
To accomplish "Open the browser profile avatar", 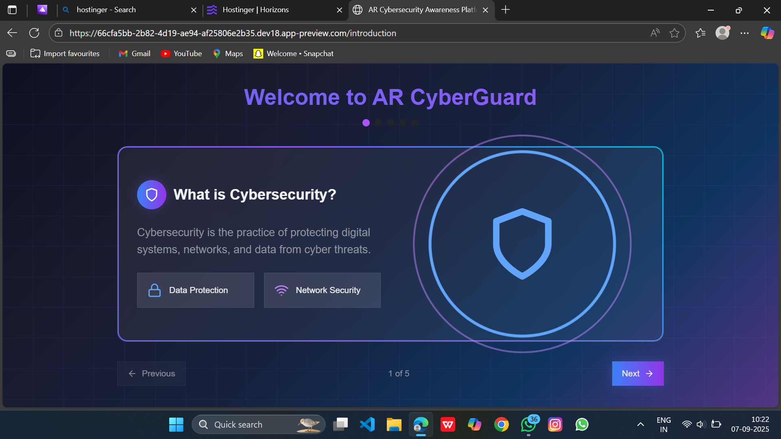I will 722,33.
